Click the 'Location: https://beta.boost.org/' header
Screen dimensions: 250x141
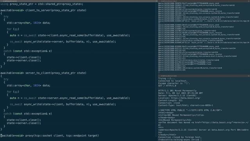(x=179, y=98)
